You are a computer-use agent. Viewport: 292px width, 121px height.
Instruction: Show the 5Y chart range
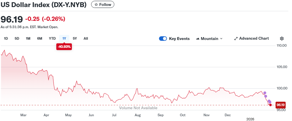75,38
